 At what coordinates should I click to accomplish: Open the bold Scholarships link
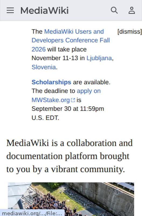(51, 82)
